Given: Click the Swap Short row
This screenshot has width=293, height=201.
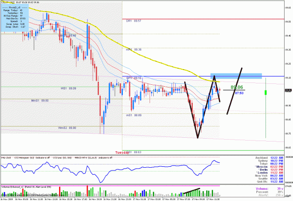Looking at the screenshot, I should [15, 27].
